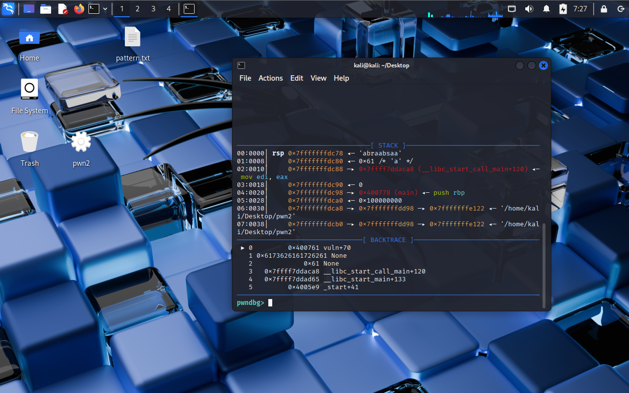Click the kali@kali: ~/Desktop window title
629x393 pixels.
point(381,65)
